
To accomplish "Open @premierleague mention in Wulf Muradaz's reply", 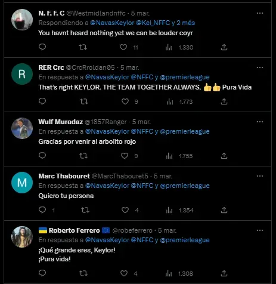I will pyautogui.click(x=185, y=131).
